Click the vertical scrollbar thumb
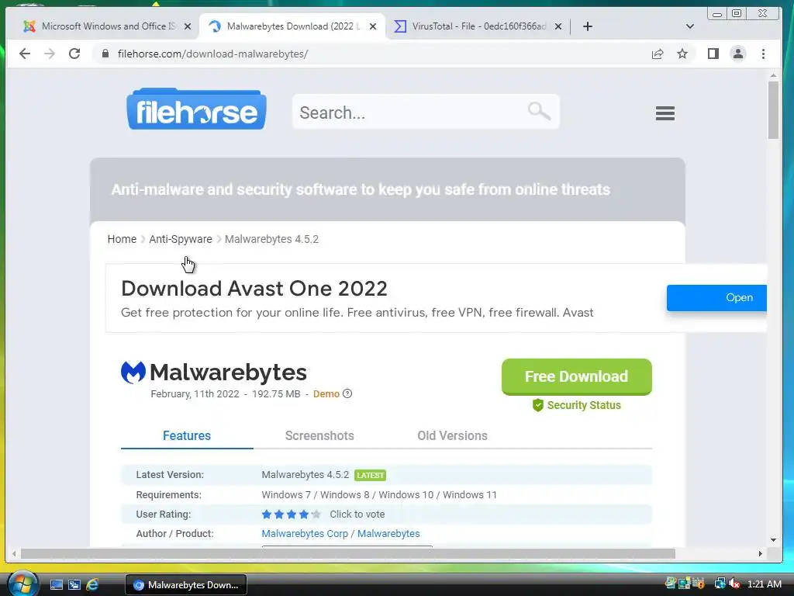The image size is (794, 596). 773,110
